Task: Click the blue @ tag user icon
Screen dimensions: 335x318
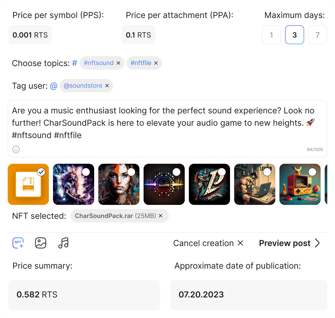Action: (x=54, y=86)
